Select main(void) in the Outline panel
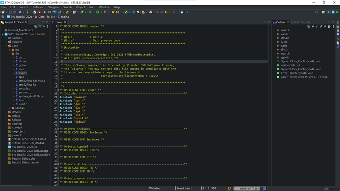The image size is (340, 191). pos(287,65)
